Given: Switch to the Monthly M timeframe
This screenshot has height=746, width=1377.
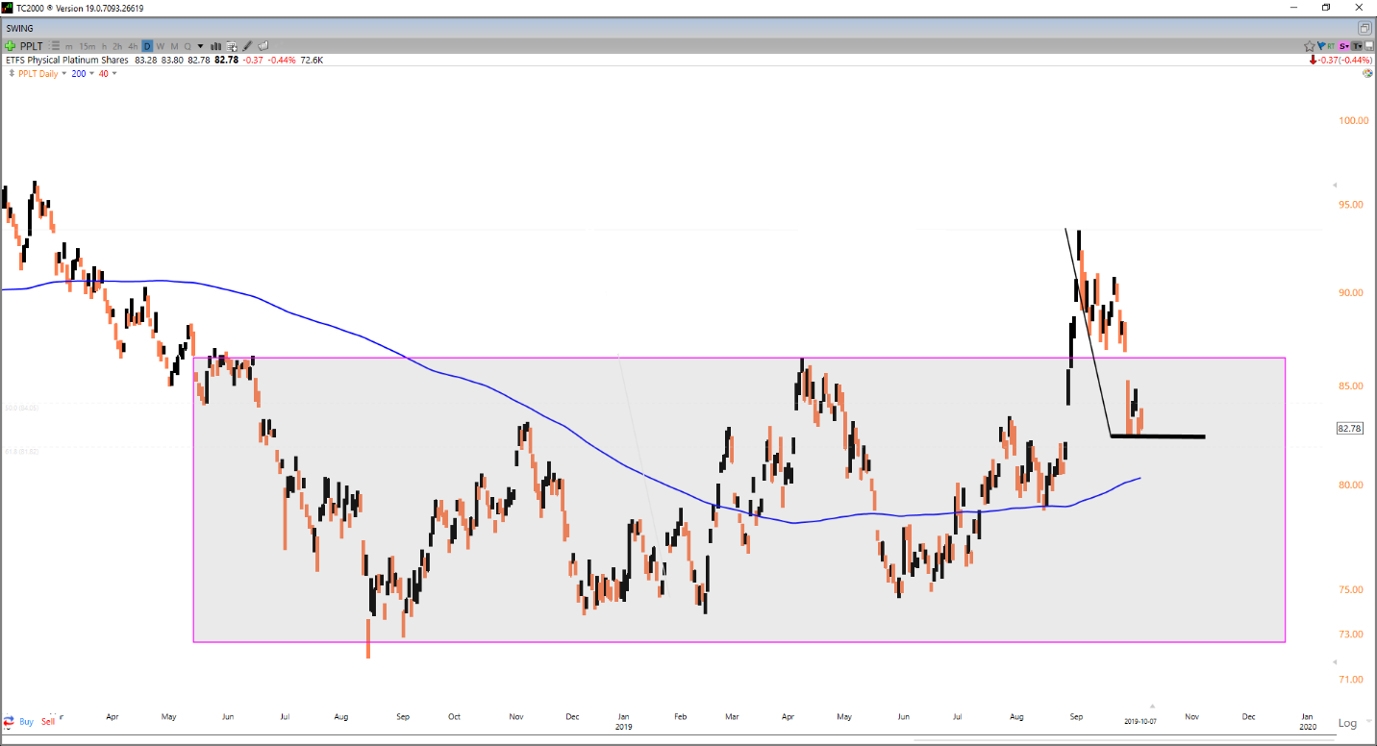Looking at the screenshot, I should click(174, 46).
